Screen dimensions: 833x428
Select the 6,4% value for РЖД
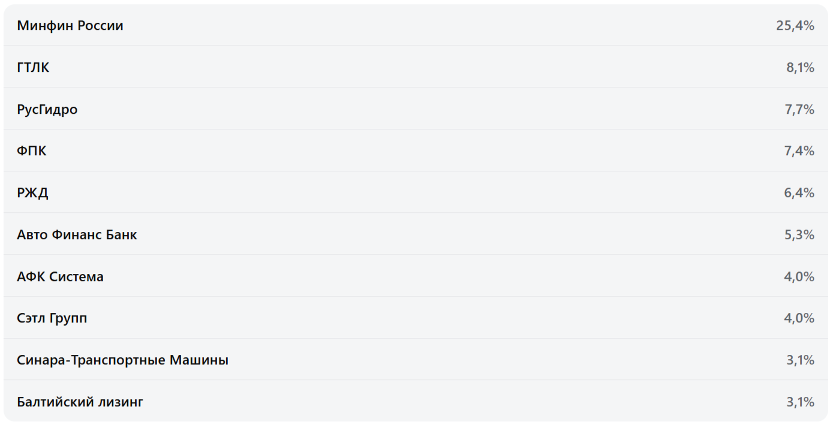click(799, 193)
